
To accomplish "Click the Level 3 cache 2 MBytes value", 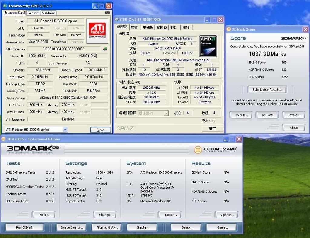I will (x=205, y=102).
